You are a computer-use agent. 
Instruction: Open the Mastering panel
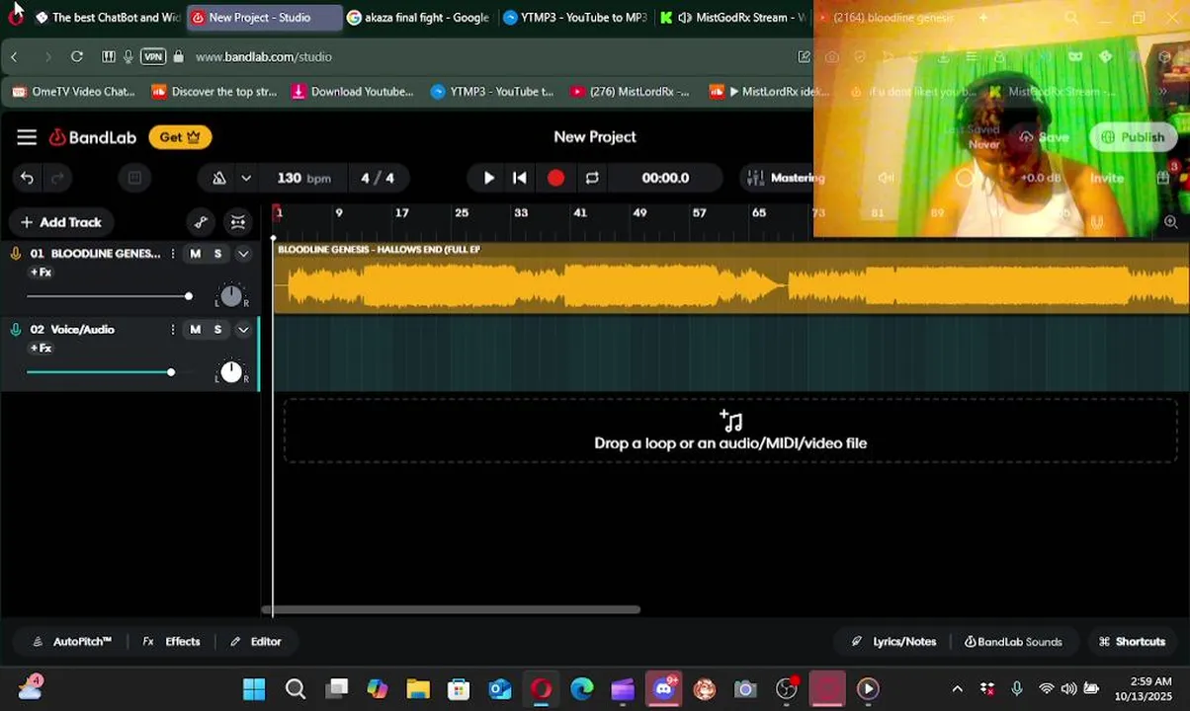pyautogui.click(x=785, y=178)
